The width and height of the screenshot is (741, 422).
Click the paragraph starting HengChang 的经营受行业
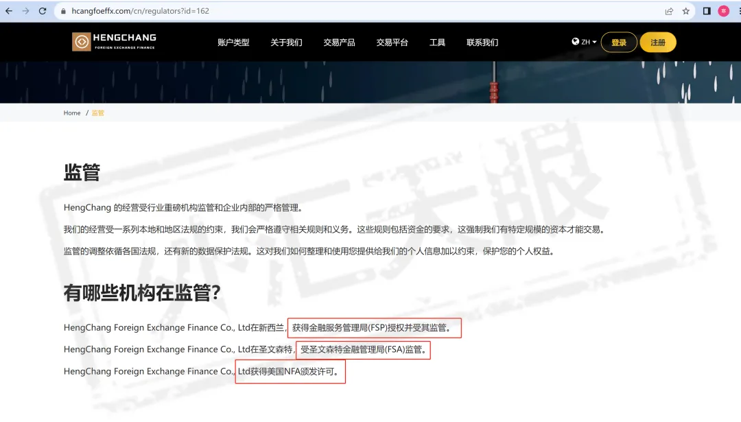coord(183,207)
